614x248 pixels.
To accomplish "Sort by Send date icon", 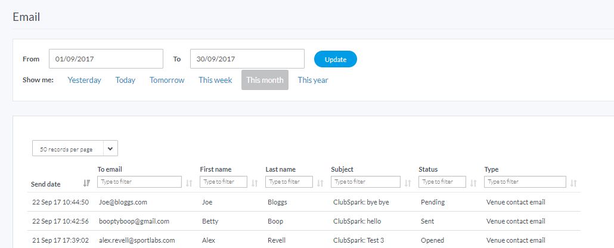I will pos(86,184).
